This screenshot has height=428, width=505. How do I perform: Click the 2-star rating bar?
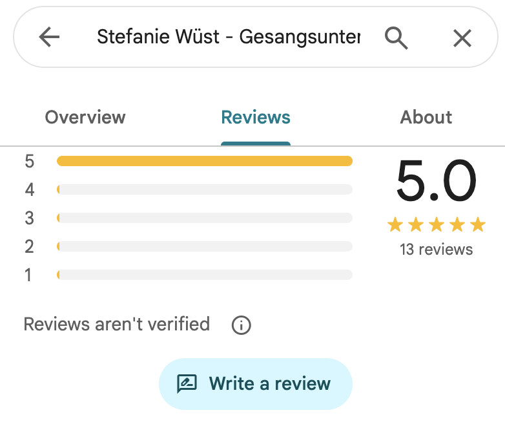[205, 246]
